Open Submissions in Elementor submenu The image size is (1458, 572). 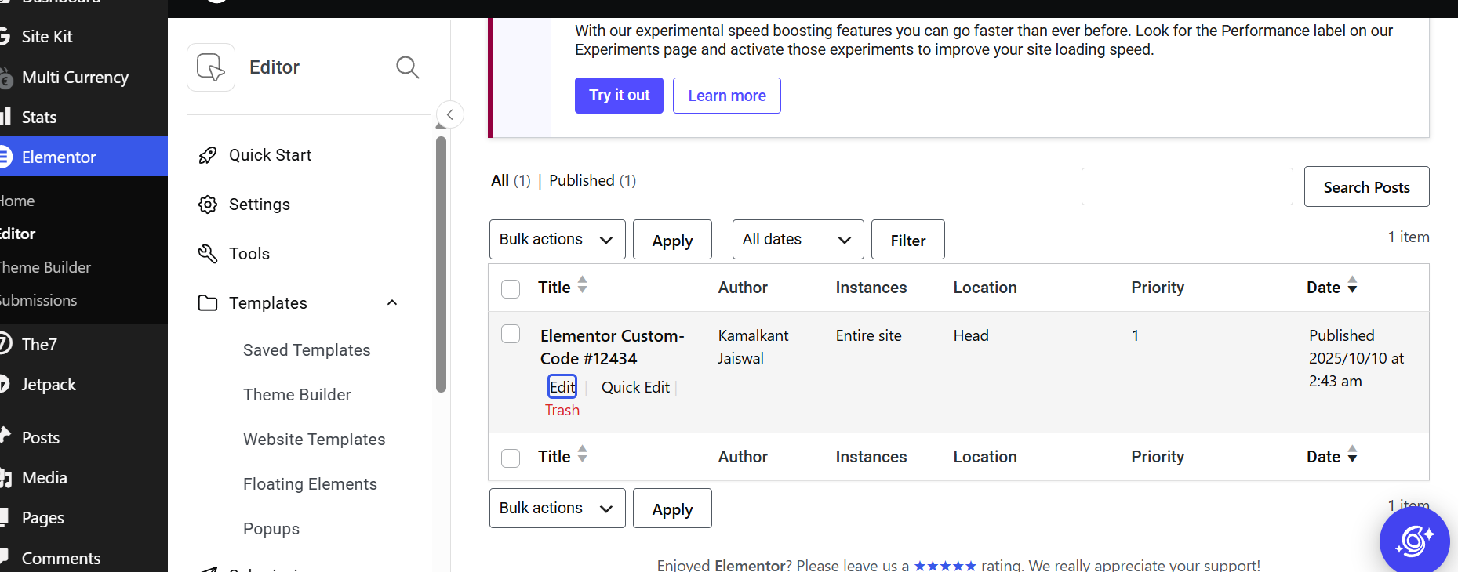click(x=38, y=300)
